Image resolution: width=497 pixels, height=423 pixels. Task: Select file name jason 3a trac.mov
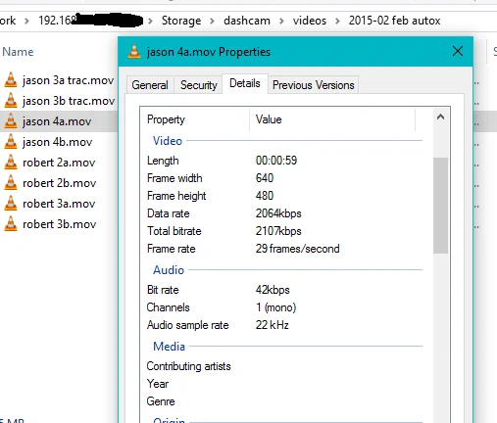tap(69, 80)
